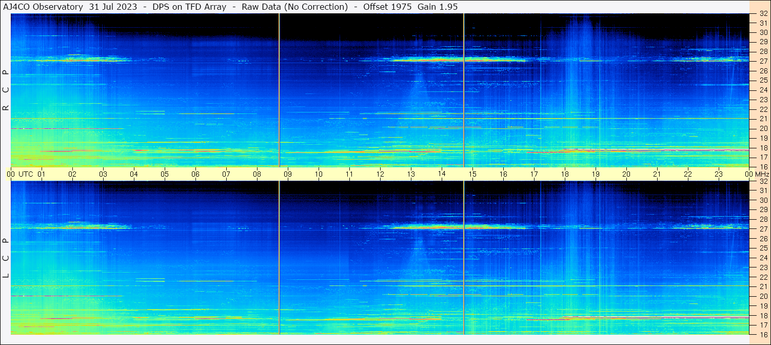Click green vertical line near 08:45 in LCP panel
771x345 pixels.
[279, 258]
